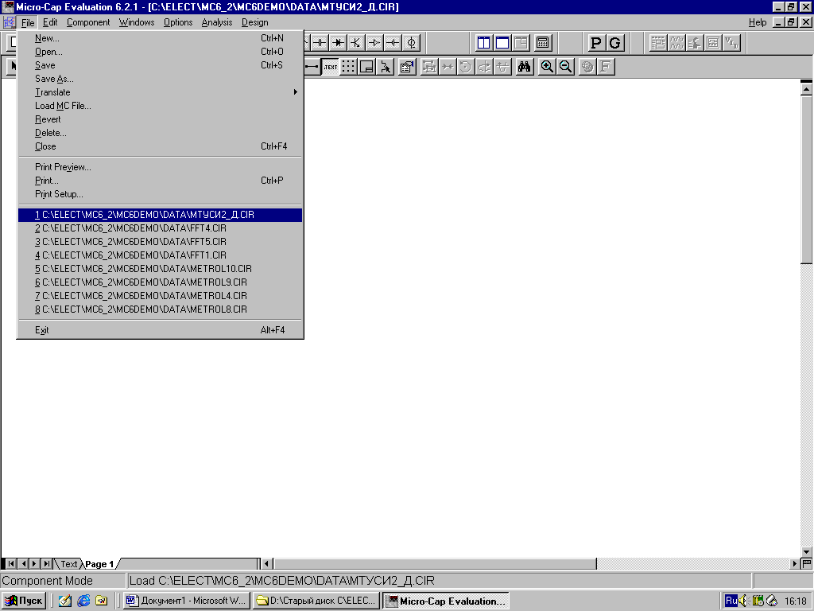The image size is (814, 611).
Task: Select the point-to-end-paths arrow icon
Action: point(386,67)
